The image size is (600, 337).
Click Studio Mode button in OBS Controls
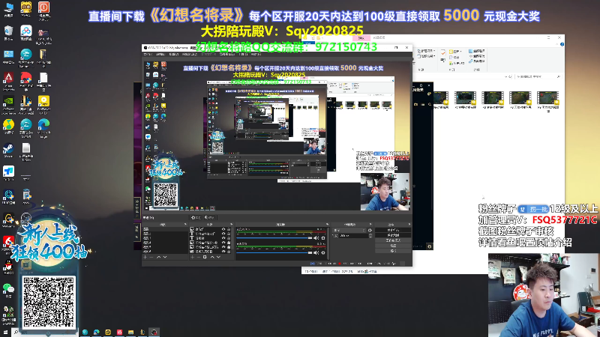pos(393,240)
